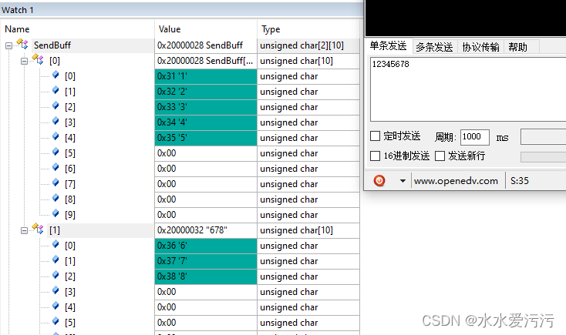The width and height of the screenshot is (566, 335).
Task: Collapse the SendBuff [0] sub-array node
Action: point(24,61)
